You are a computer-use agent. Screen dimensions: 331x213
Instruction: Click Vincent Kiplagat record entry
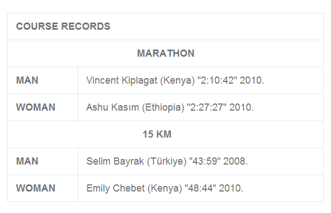tap(175, 80)
